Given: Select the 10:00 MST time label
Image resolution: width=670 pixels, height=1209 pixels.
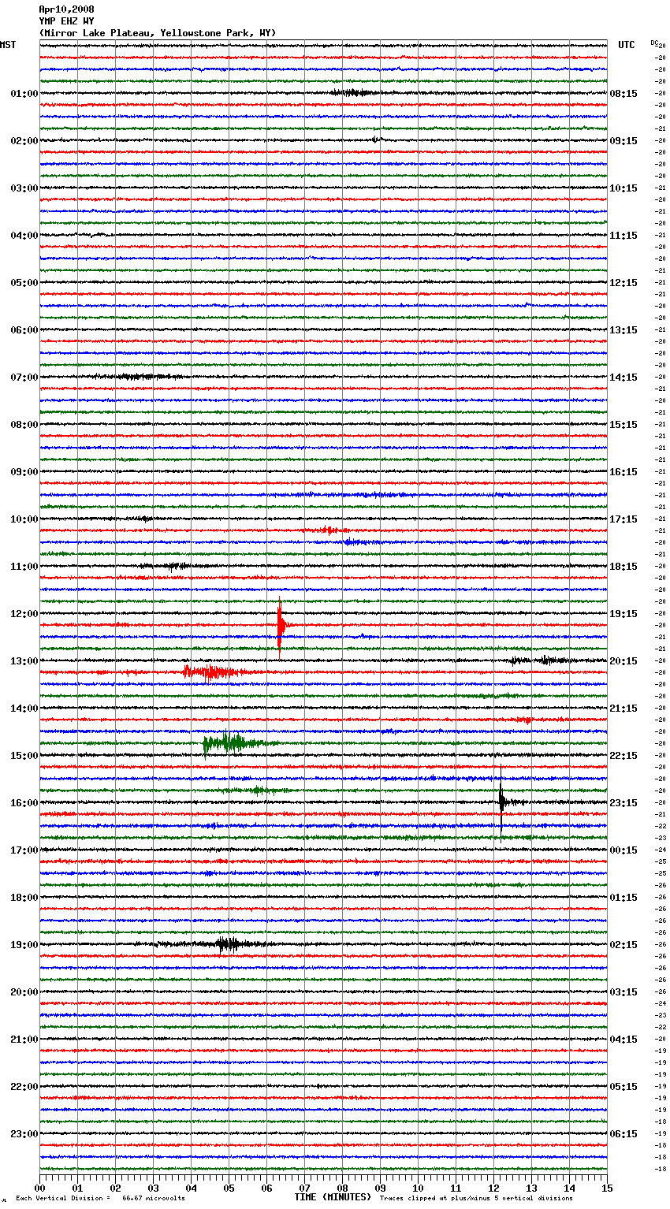Looking at the screenshot, I should 24,519.
